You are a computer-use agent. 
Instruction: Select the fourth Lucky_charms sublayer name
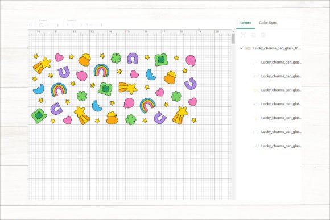click(281, 104)
